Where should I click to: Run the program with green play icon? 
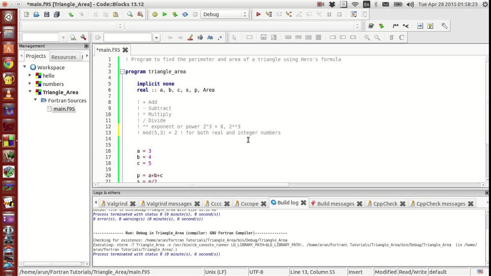[165, 14]
